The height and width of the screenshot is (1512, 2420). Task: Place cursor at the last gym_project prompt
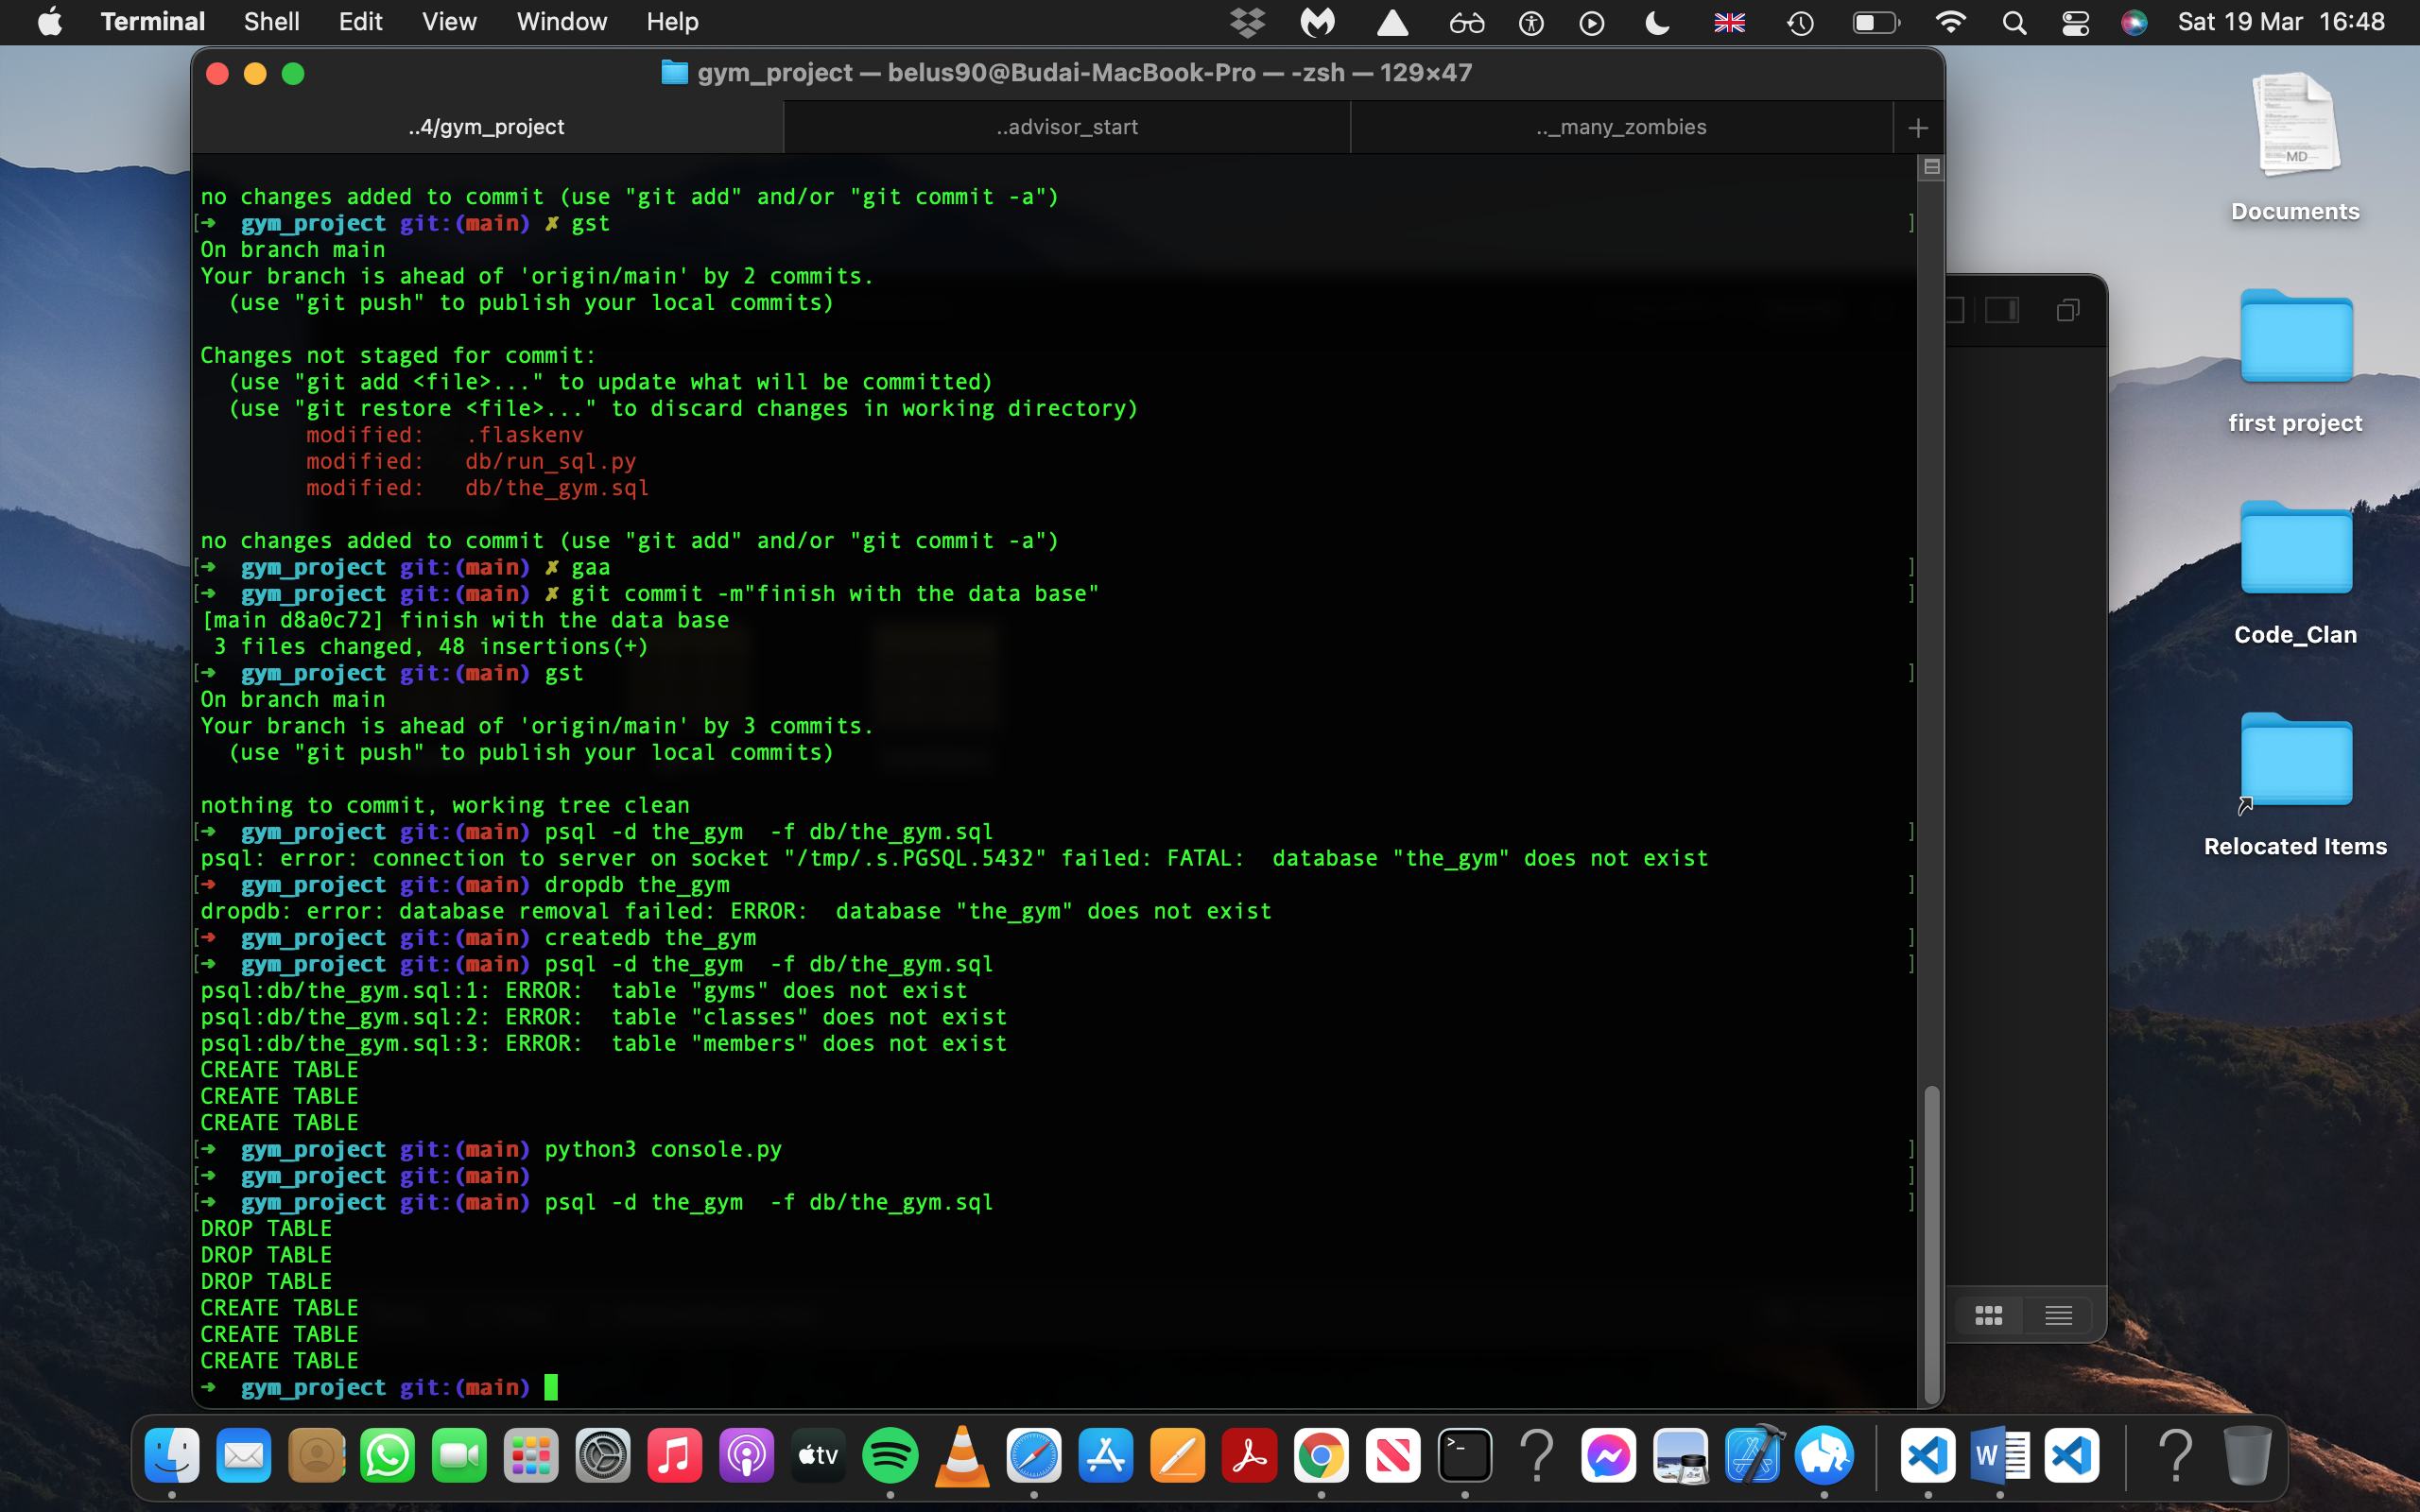coord(551,1387)
